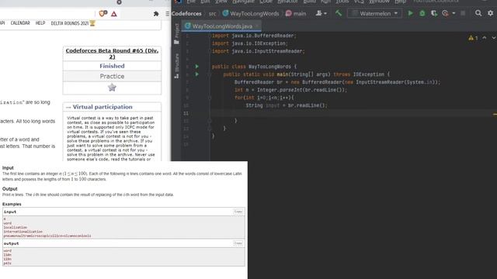Click the main method breadcrumb
This screenshot has width=497, height=279.
pyautogui.click(x=296, y=14)
